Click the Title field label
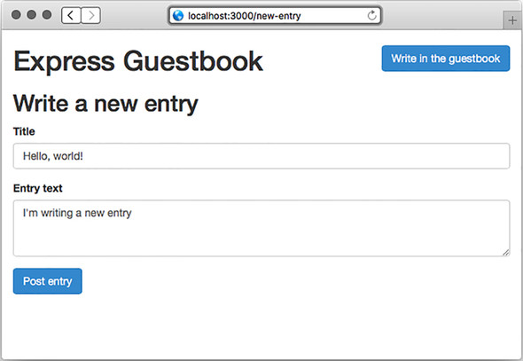Viewport: 523px width, 361px height. 24,131
